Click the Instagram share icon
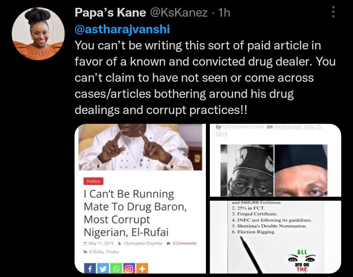 click(129, 268)
